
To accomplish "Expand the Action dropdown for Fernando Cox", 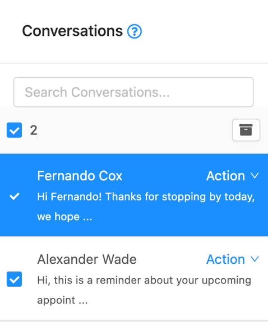I will 233,176.
